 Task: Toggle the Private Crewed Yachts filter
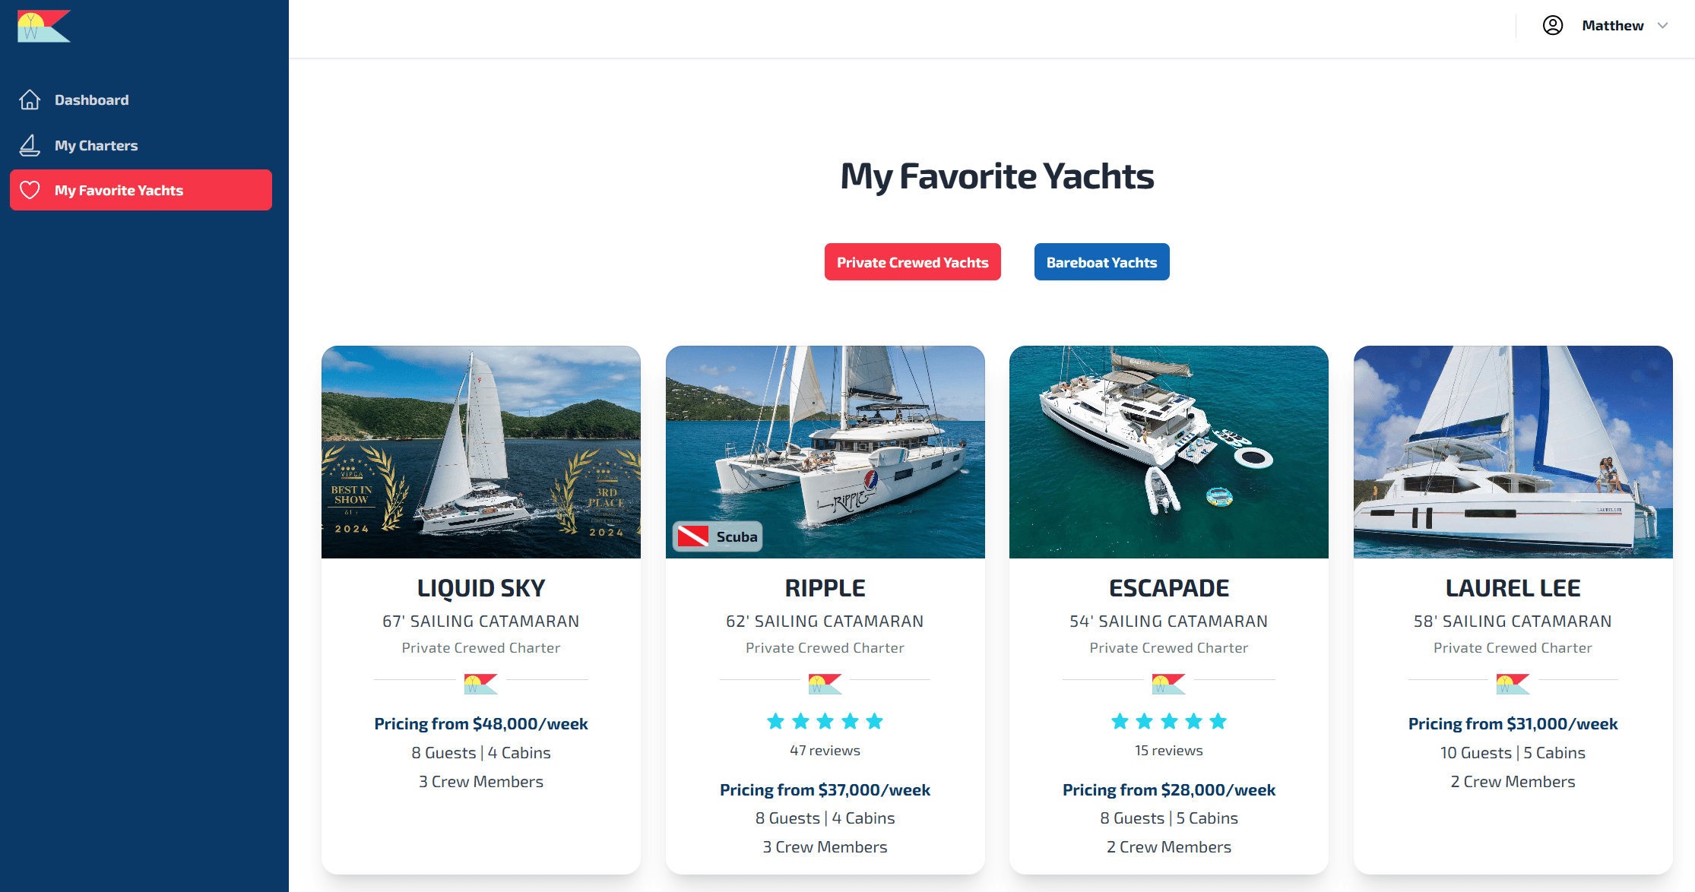pyautogui.click(x=912, y=261)
